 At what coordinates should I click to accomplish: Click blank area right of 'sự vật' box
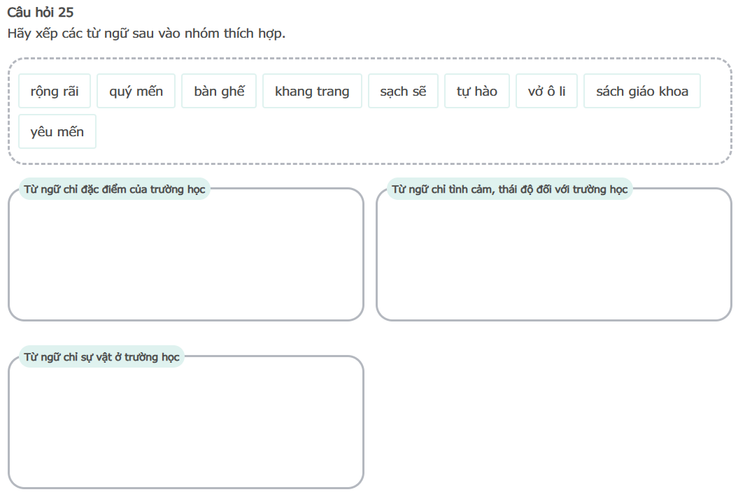553,419
